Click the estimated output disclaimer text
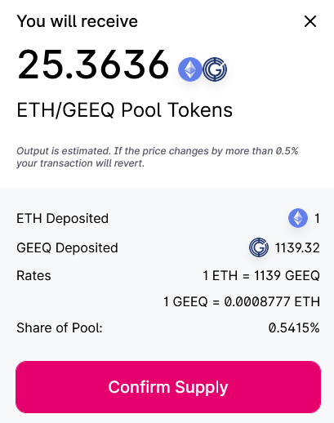Viewport: 334px width, 423px height. tap(158, 157)
